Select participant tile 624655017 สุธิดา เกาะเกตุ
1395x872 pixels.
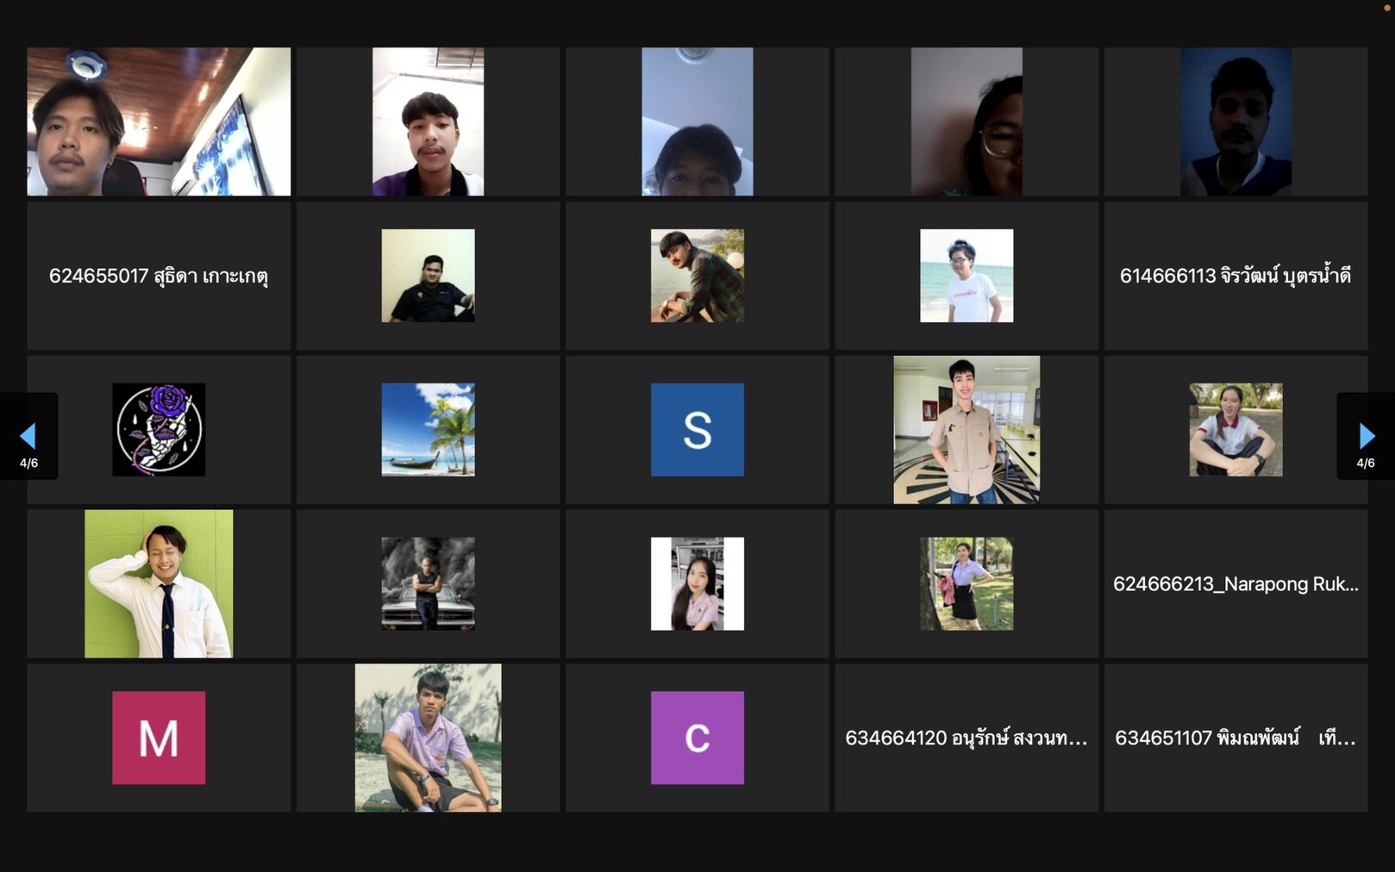tap(159, 276)
